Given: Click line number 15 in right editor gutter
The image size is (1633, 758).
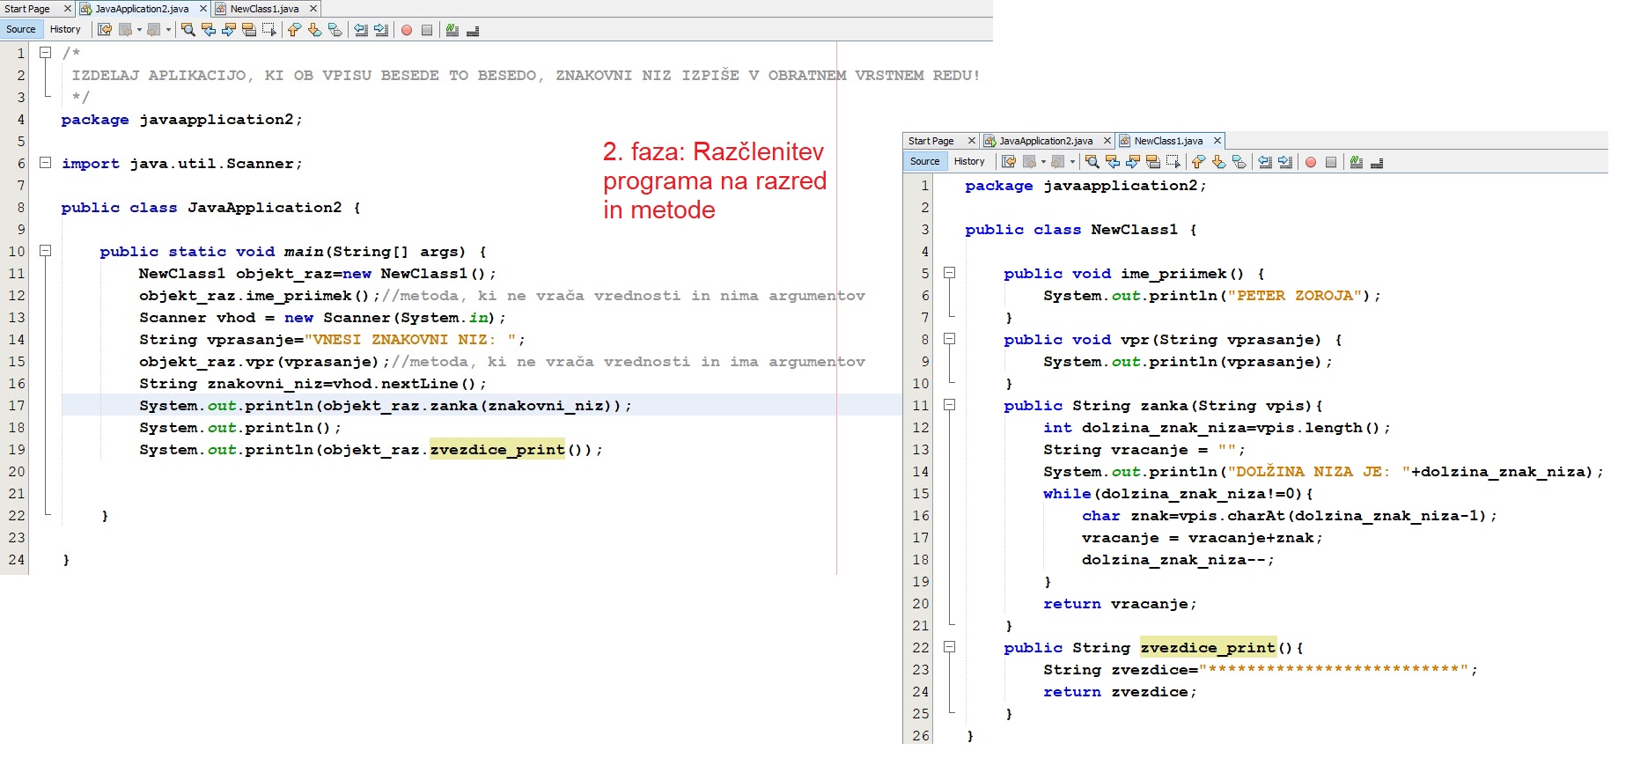Looking at the screenshot, I should [x=921, y=494].
